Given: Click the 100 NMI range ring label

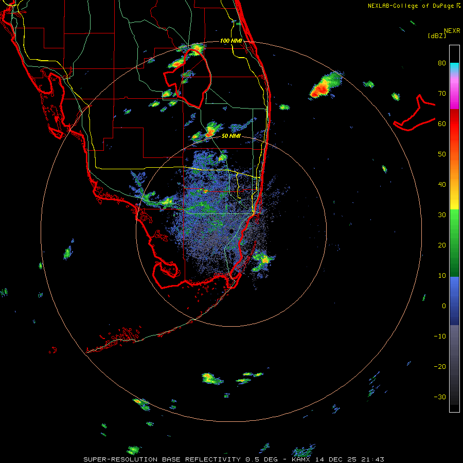Looking at the screenshot, I should click(x=231, y=41).
